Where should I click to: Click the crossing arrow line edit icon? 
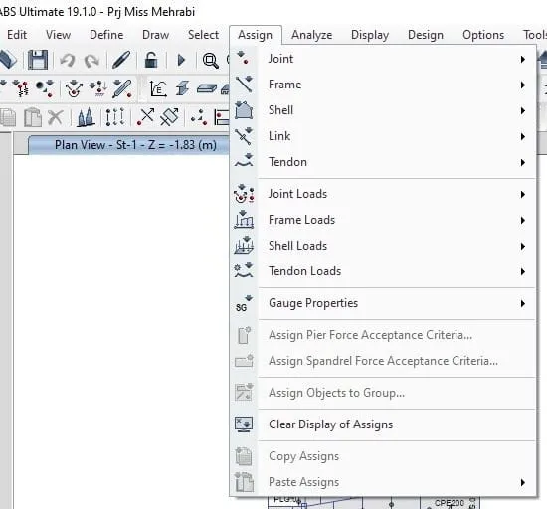tap(146, 116)
